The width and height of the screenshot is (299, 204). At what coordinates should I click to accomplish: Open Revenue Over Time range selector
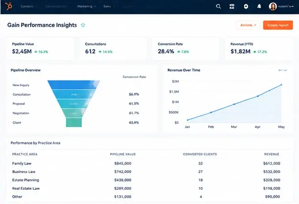[x=283, y=70]
